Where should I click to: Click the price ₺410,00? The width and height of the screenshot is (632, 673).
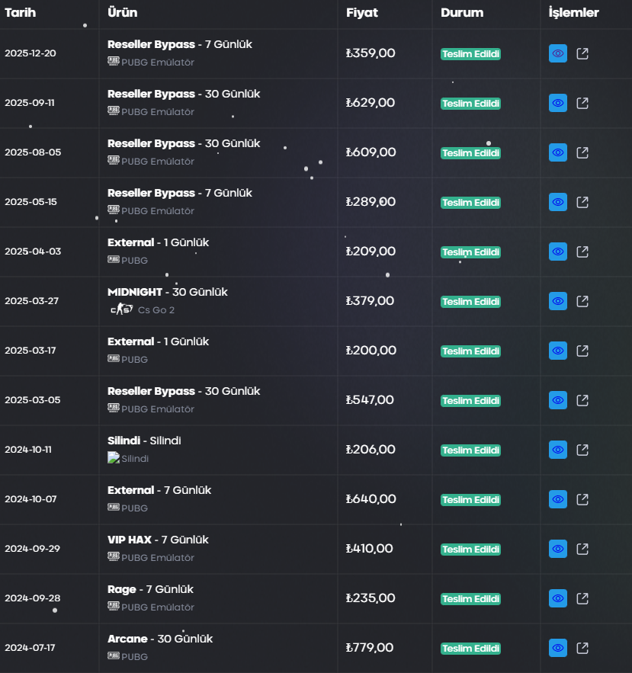pos(370,549)
